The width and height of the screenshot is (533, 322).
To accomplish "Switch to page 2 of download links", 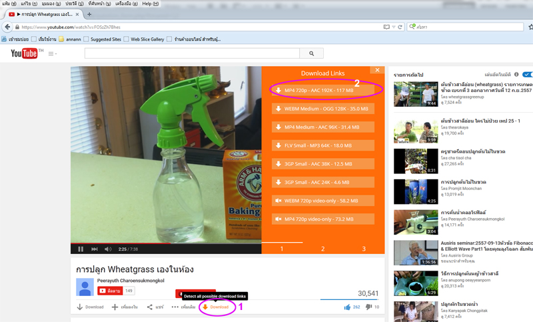I will click(323, 249).
